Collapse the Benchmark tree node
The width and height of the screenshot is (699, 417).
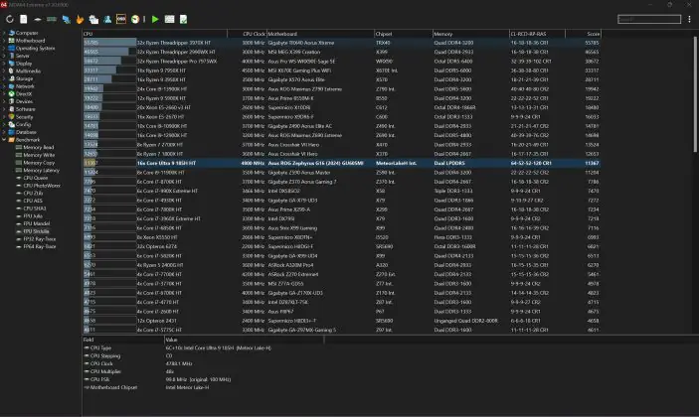(x=4, y=140)
